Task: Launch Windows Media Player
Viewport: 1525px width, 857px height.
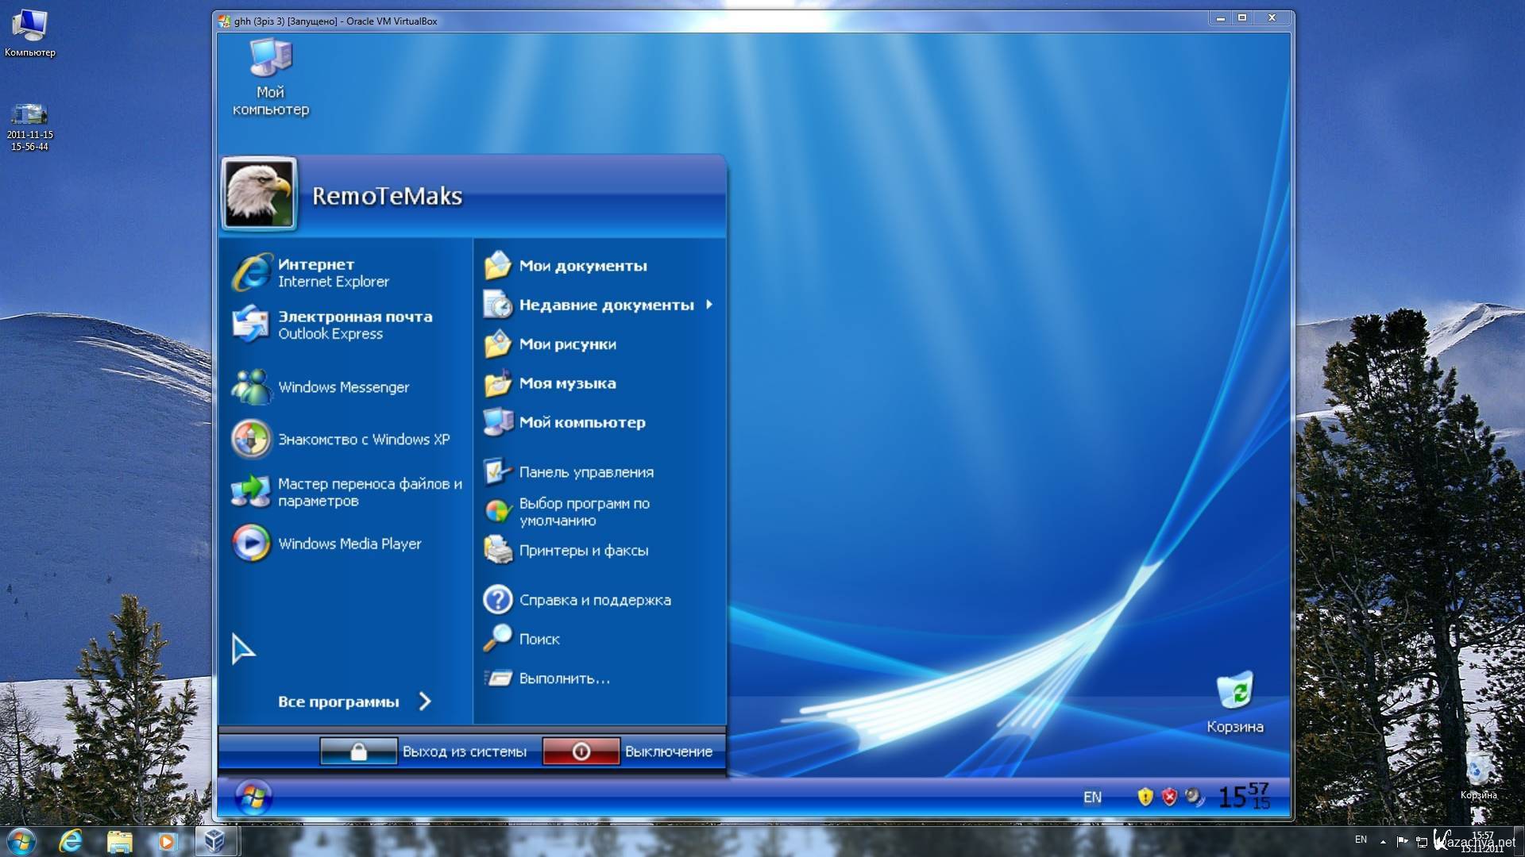Action: 348,543
